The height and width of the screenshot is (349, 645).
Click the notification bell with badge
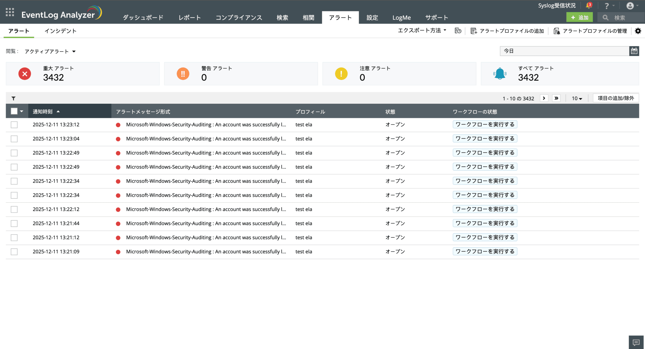(588, 6)
